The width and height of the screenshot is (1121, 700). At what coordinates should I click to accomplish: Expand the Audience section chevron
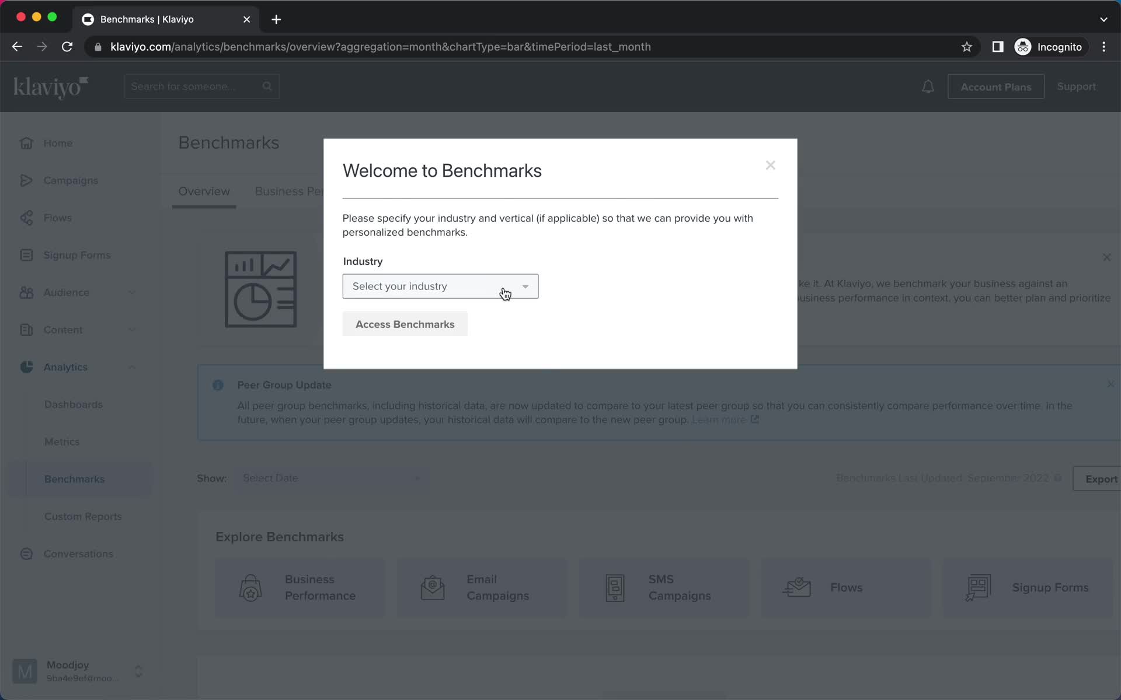132,292
